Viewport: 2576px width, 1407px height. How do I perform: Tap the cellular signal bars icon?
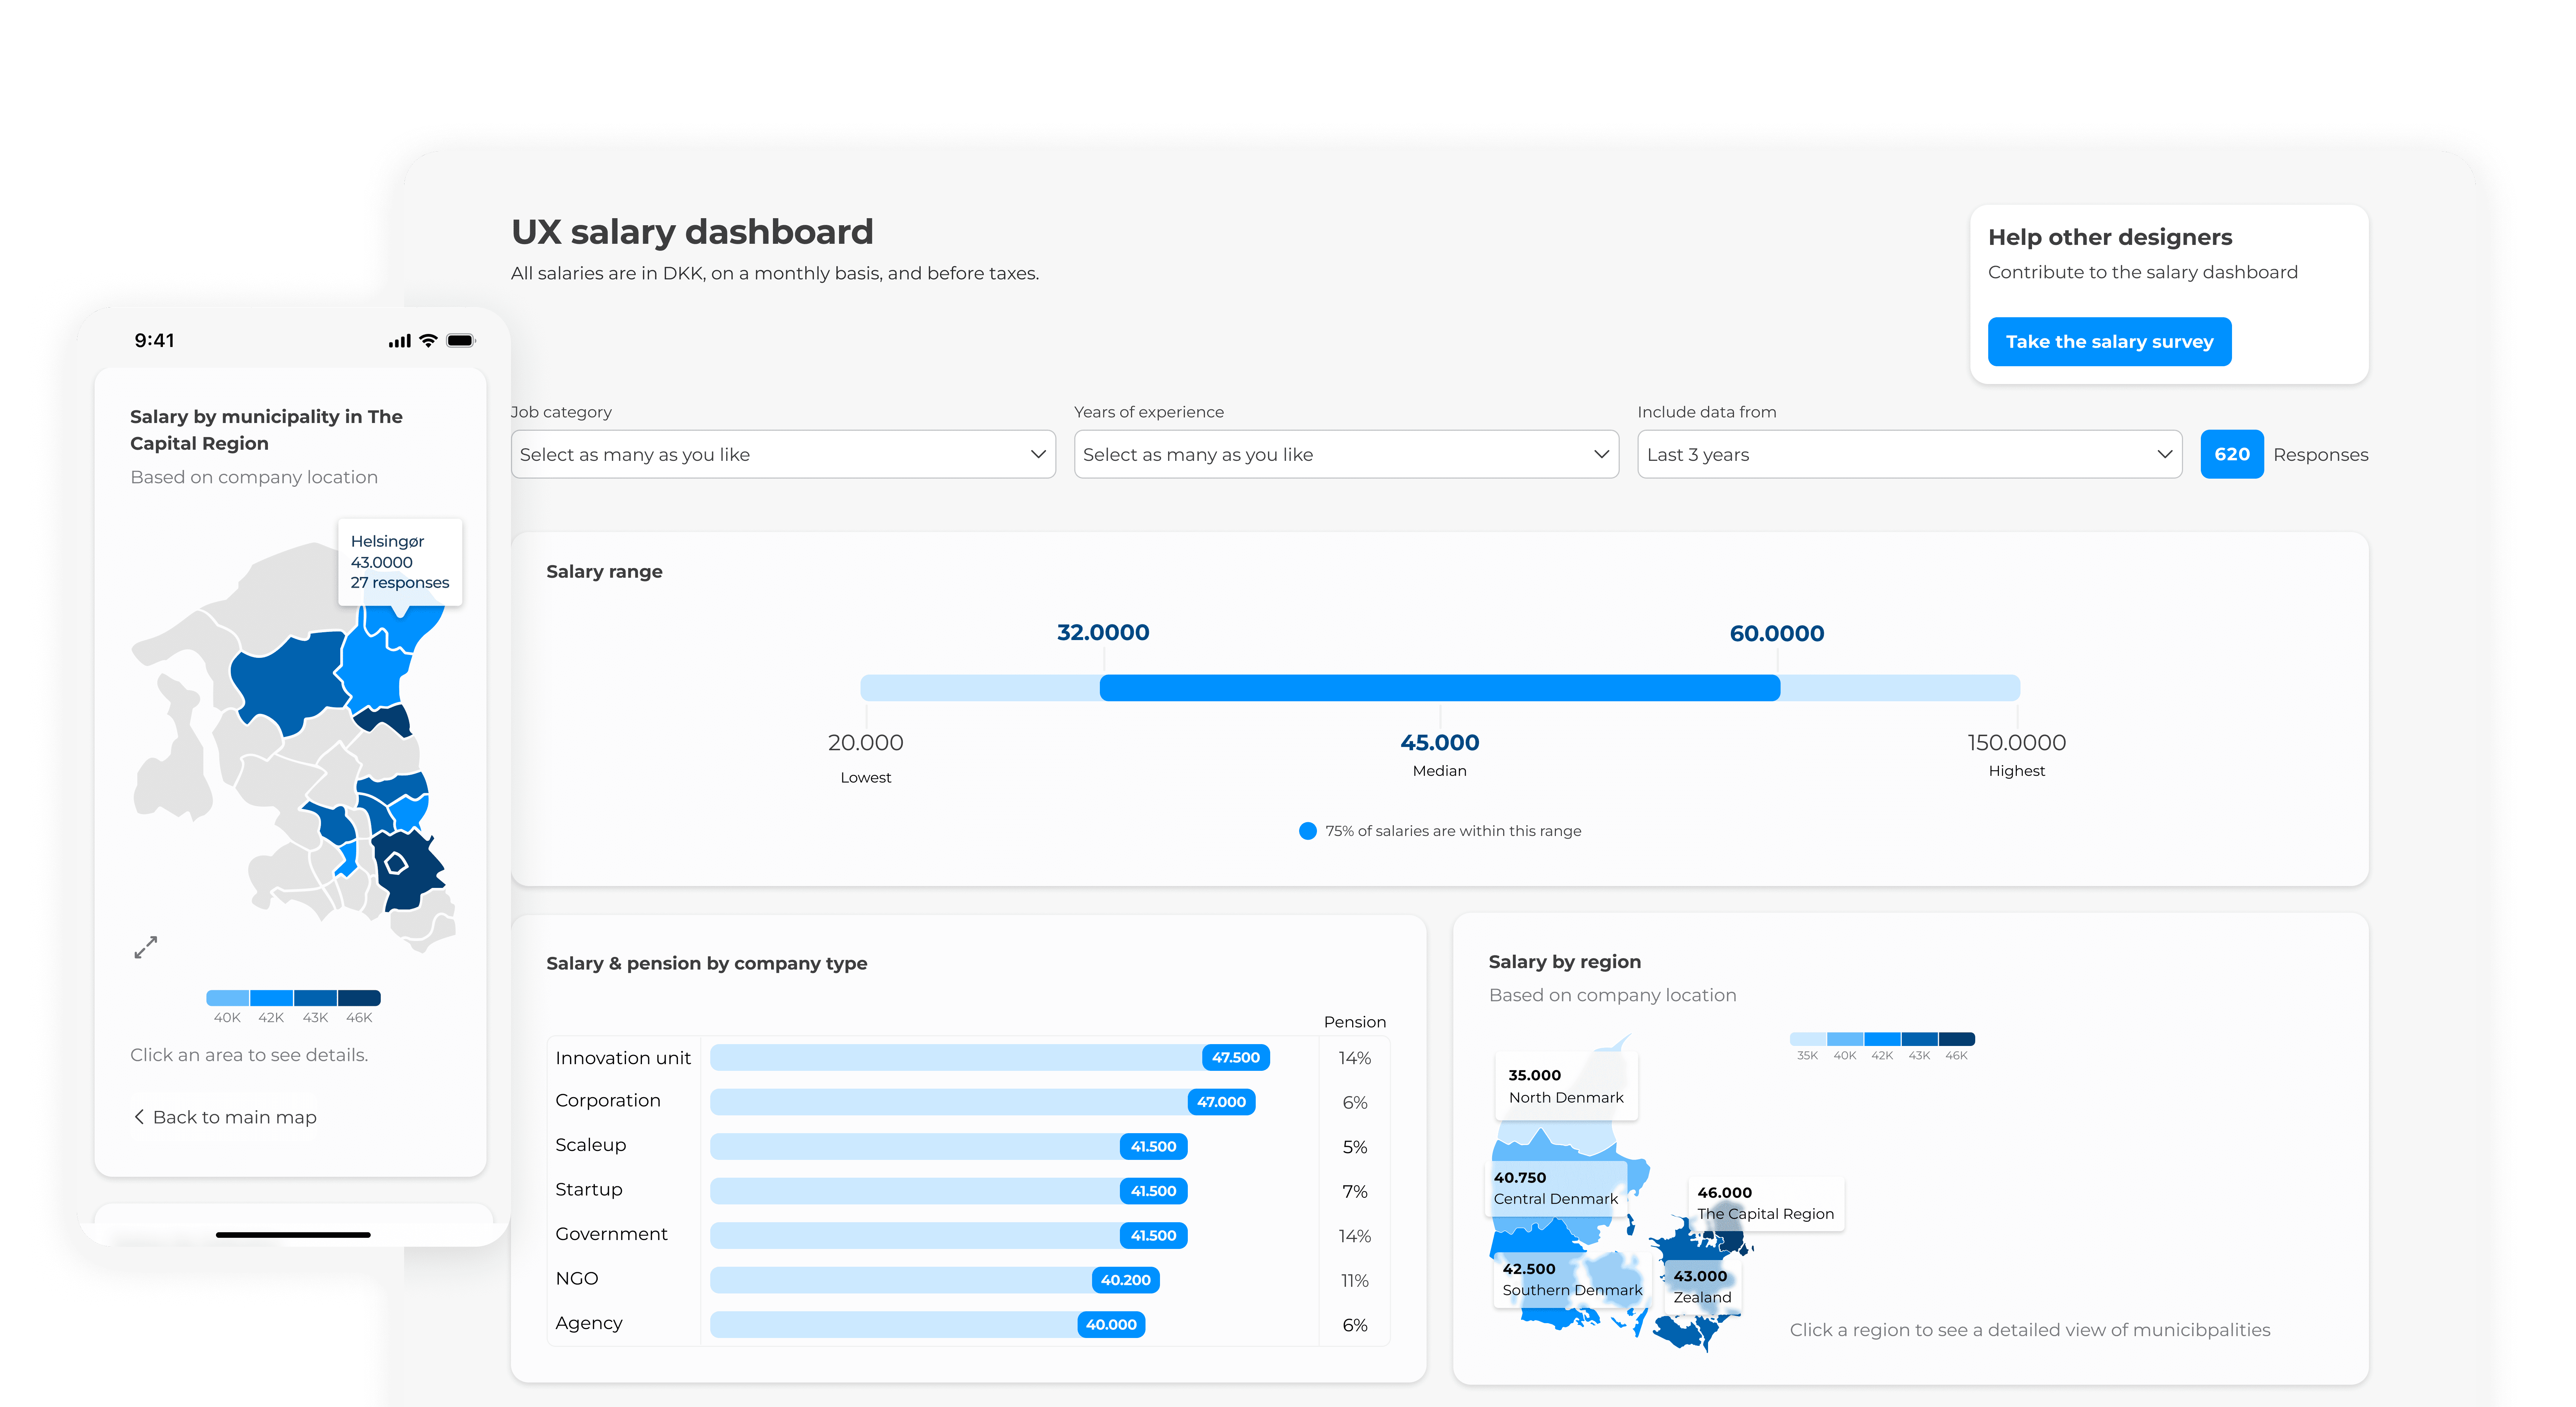coord(399,341)
